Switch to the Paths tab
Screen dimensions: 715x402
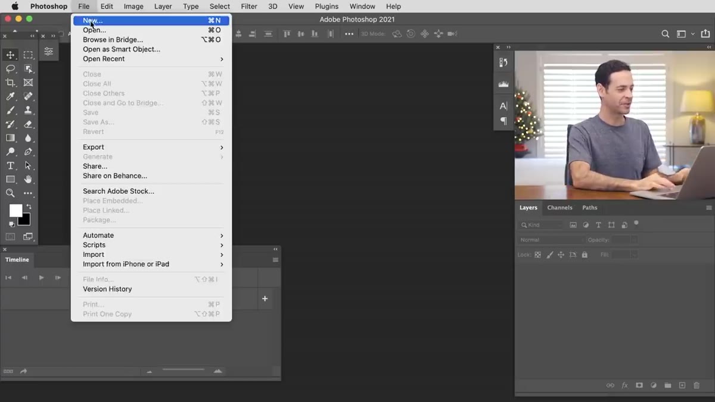click(x=590, y=208)
